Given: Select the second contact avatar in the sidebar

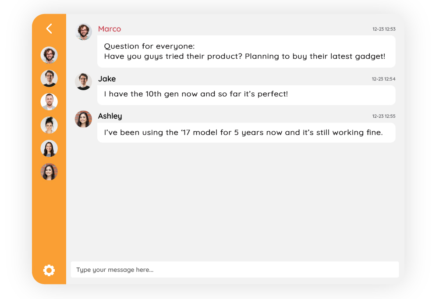Looking at the screenshot, I should tap(49, 78).
